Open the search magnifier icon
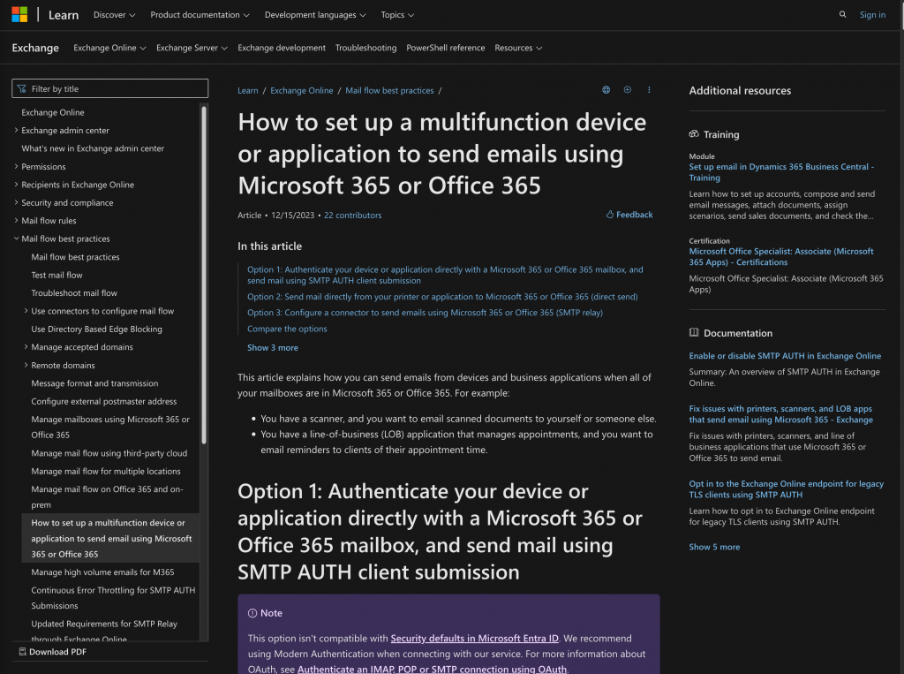Image resolution: width=904 pixels, height=674 pixels. [x=842, y=15]
